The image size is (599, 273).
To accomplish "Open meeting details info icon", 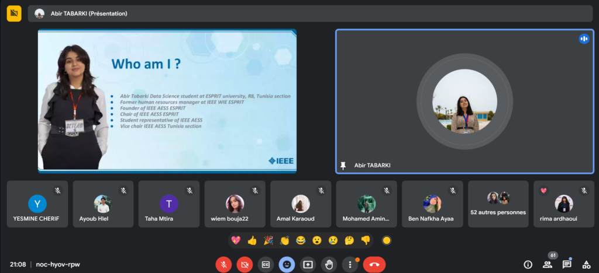I will (x=528, y=264).
